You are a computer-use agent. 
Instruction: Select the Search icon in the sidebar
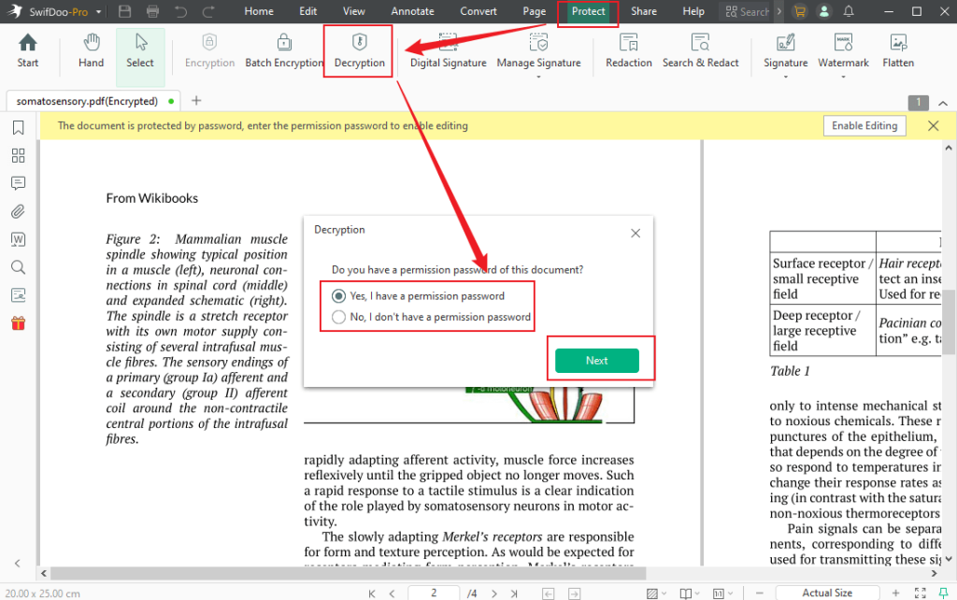coord(18,267)
